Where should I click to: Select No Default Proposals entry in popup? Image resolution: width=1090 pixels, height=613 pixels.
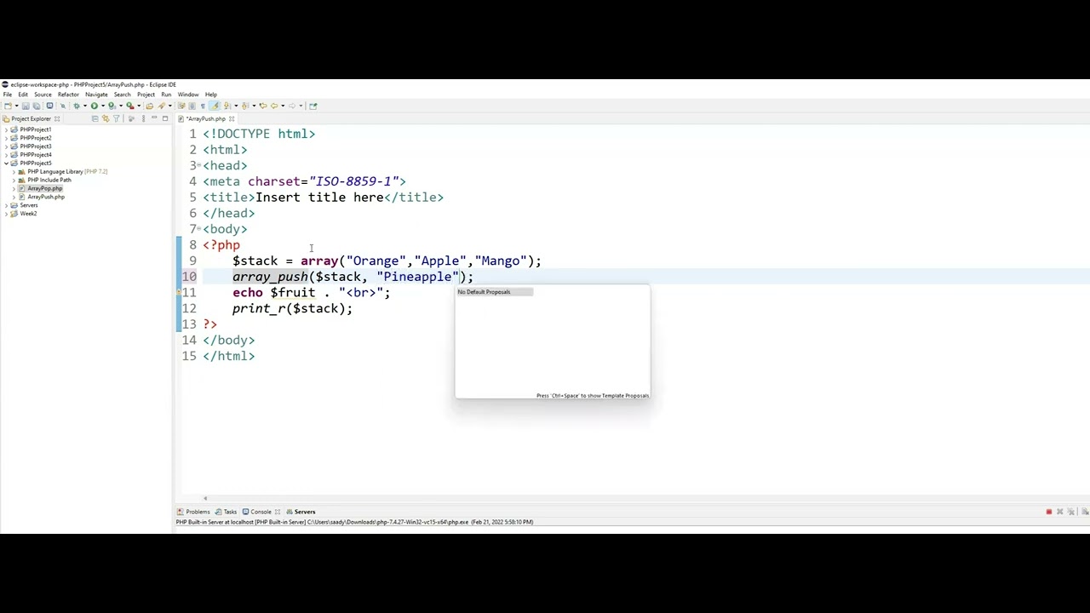click(495, 292)
